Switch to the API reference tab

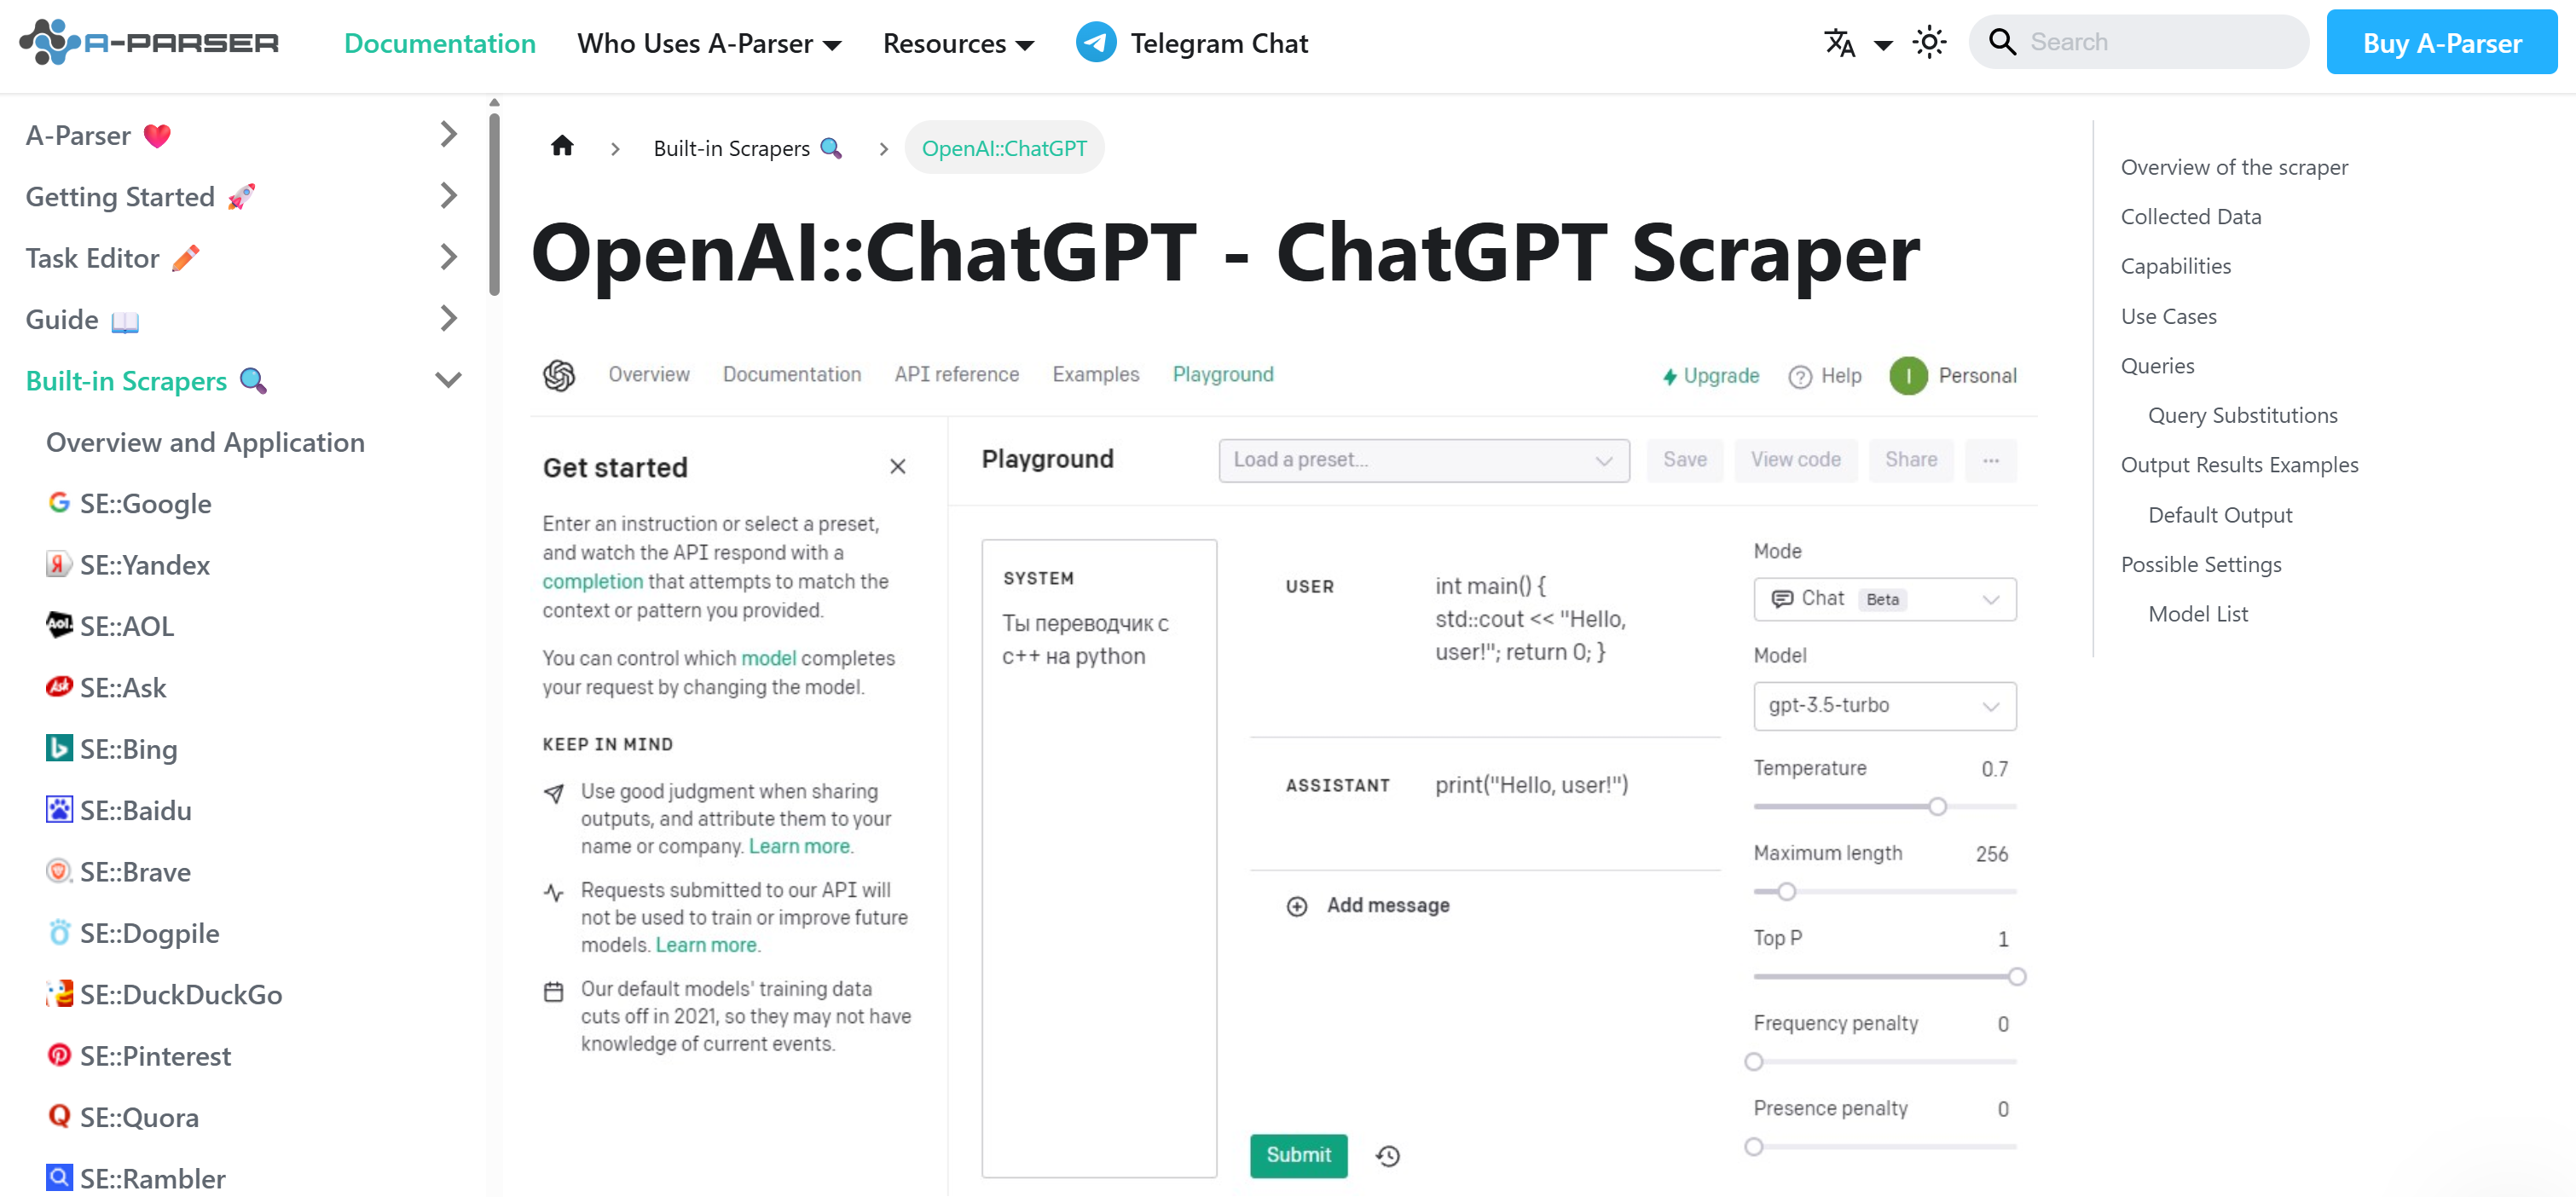pos(956,374)
